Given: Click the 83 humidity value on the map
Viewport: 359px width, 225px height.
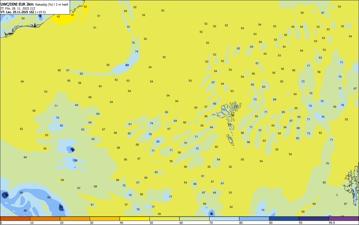Looking at the screenshot, I should pos(127,65).
